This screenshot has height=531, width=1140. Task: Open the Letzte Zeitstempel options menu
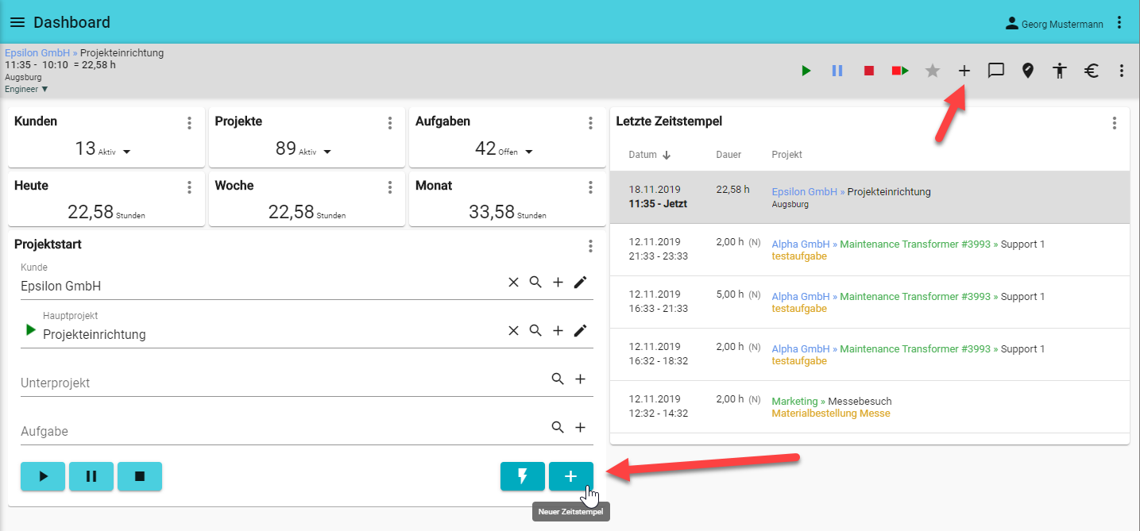1114,123
